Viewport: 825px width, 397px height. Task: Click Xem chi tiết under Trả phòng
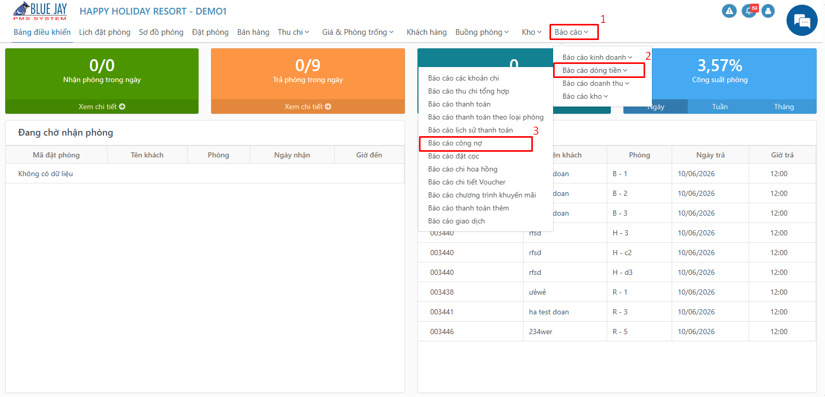308,107
